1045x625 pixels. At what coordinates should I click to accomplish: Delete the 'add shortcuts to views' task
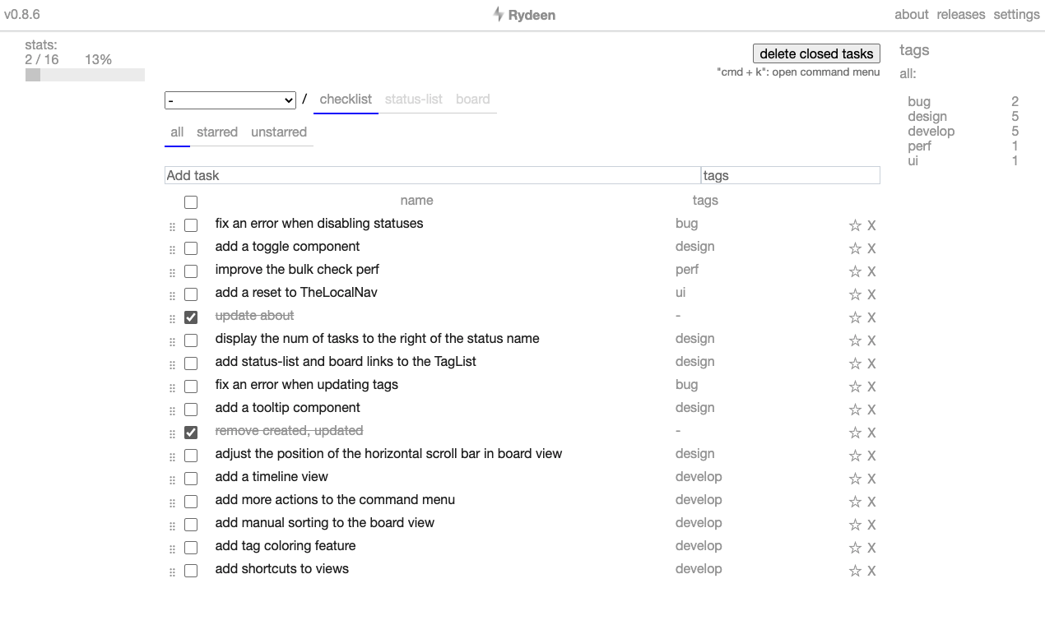point(871,571)
